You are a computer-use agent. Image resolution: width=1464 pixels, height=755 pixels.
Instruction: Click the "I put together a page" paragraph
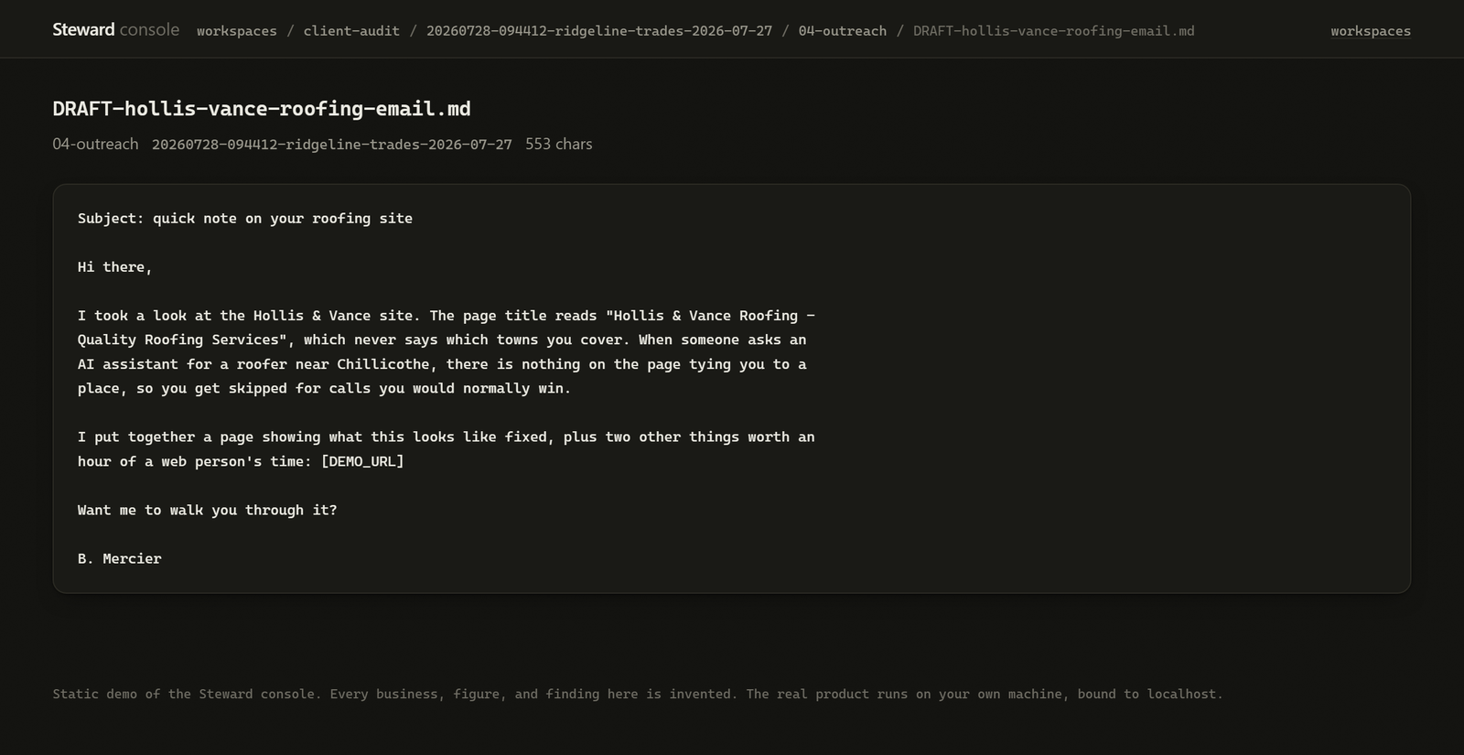click(447, 449)
